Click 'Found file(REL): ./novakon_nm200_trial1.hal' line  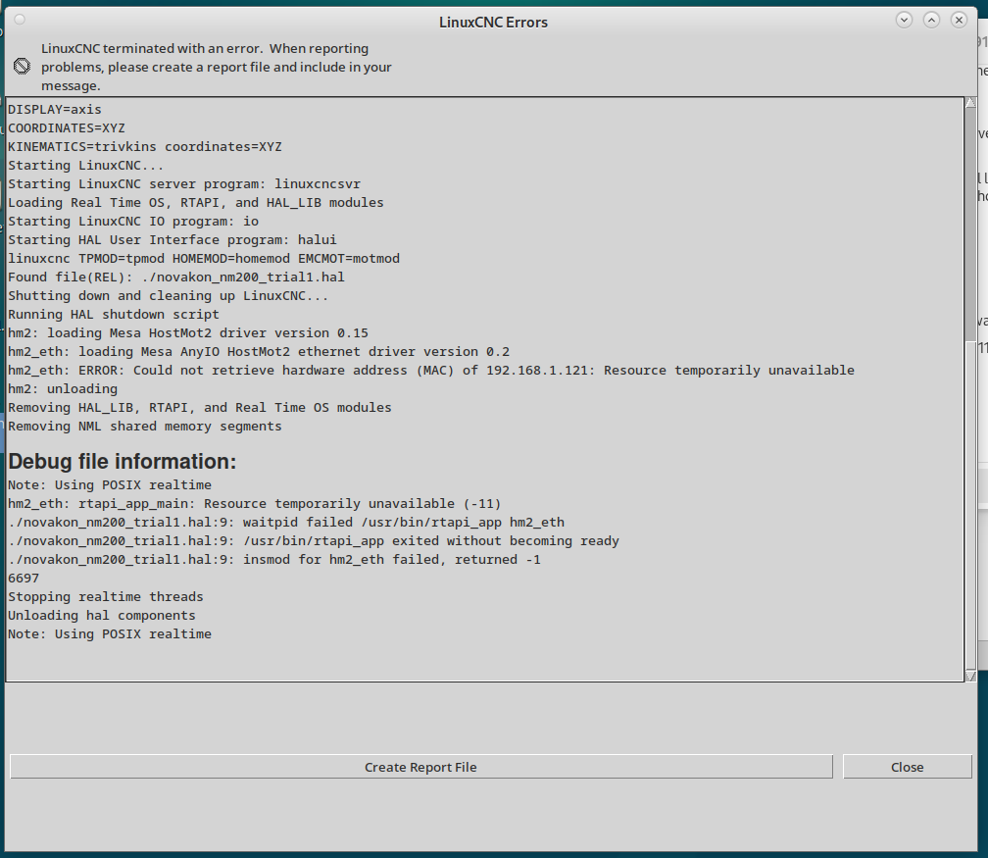175,278
